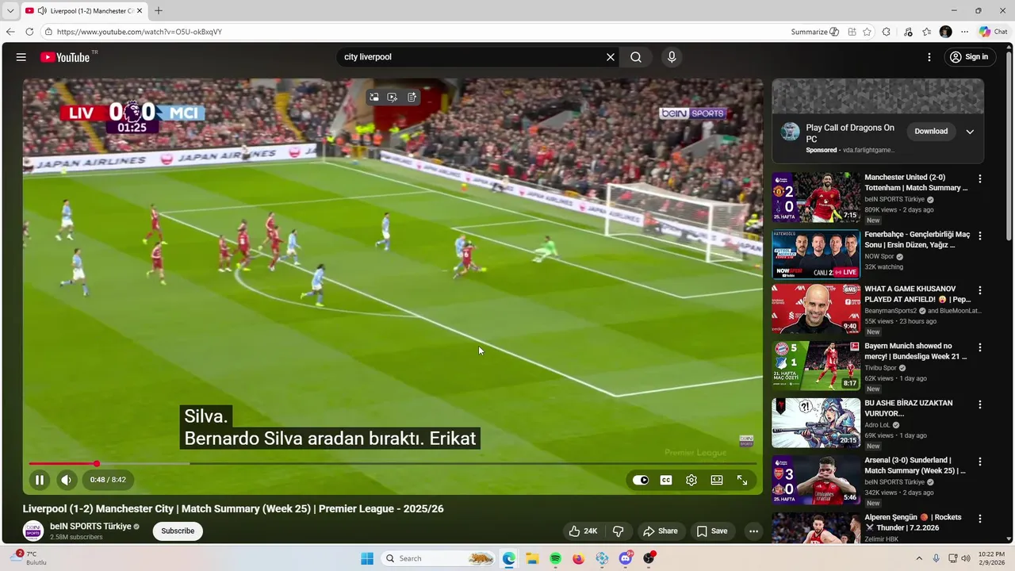Open browser extensions puzzle icon
This screenshot has width=1015, height=571.
tap(887, 32)
